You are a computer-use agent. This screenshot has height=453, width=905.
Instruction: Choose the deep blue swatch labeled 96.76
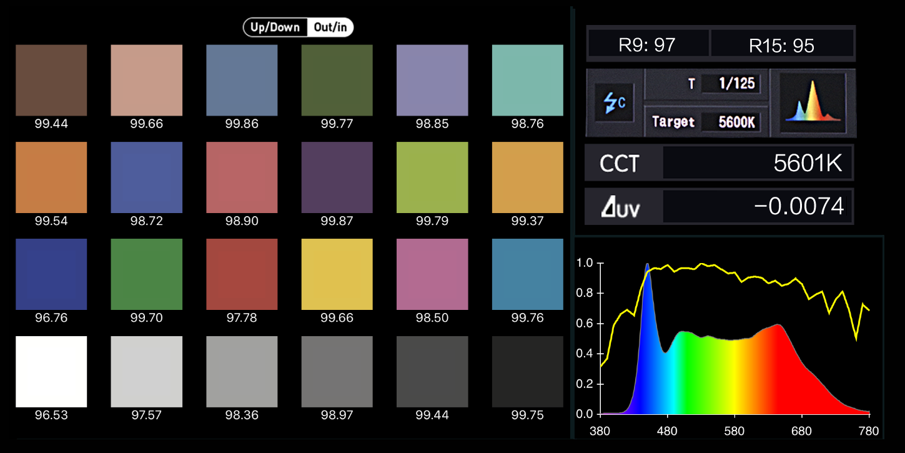tap(51, 274)
